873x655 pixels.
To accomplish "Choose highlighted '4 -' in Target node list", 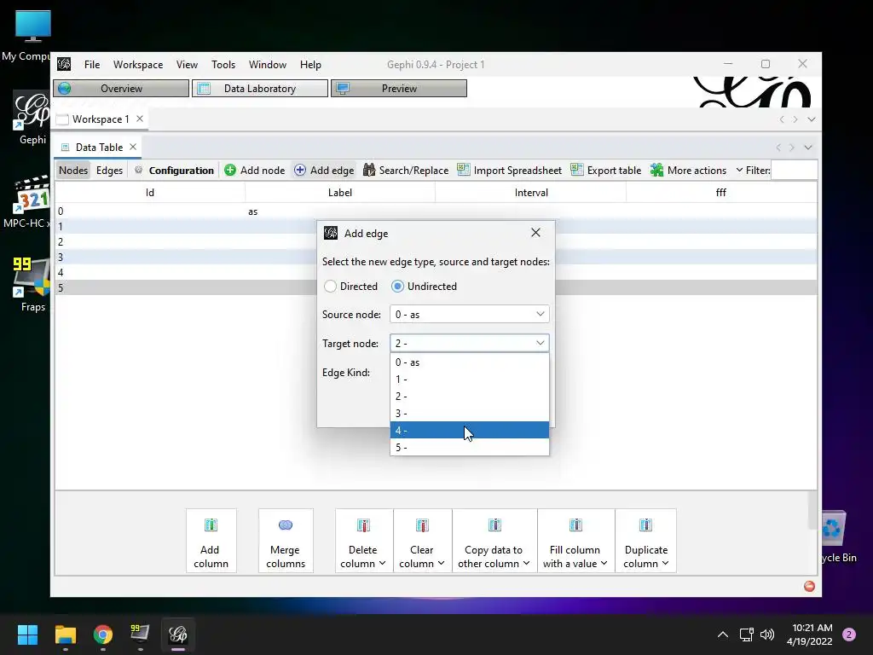I will click(x=470, y=430).
